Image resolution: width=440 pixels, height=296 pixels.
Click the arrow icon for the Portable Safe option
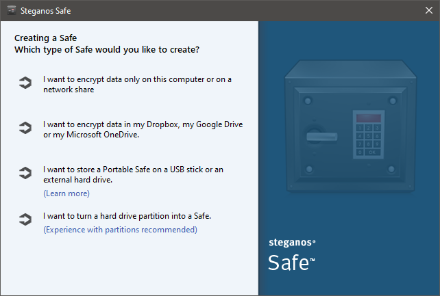click(25, 173)
